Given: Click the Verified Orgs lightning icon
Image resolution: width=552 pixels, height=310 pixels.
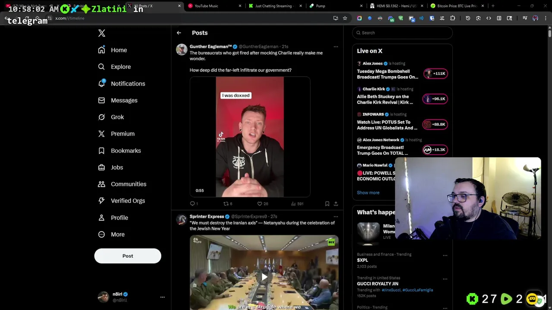Looking at the screenshot, I should click(x=101, y=201).
